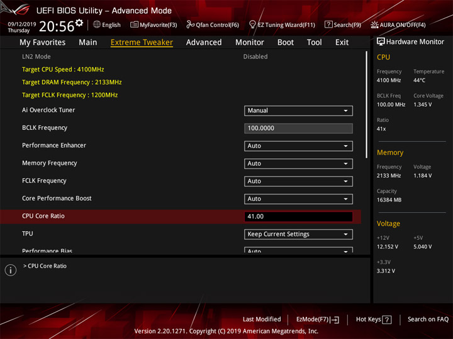Click the Hardware Monitor screen icon
The image size is (453, 339).
pos(381,41)
